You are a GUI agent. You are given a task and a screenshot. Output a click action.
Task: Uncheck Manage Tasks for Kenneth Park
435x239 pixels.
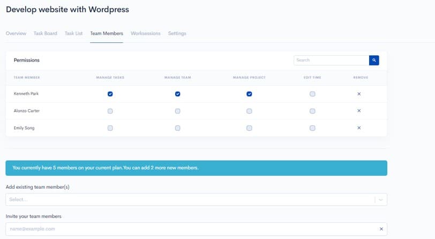110,94
